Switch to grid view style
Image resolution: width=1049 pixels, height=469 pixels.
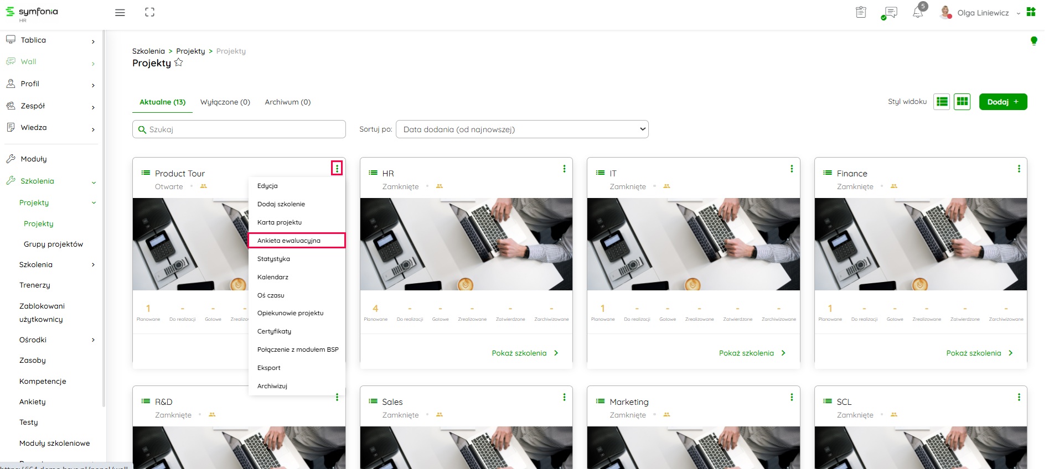(x=962, y=102)
